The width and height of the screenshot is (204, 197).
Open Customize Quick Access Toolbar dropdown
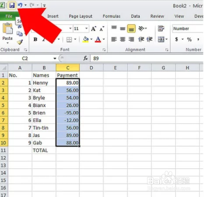(44, 6)
